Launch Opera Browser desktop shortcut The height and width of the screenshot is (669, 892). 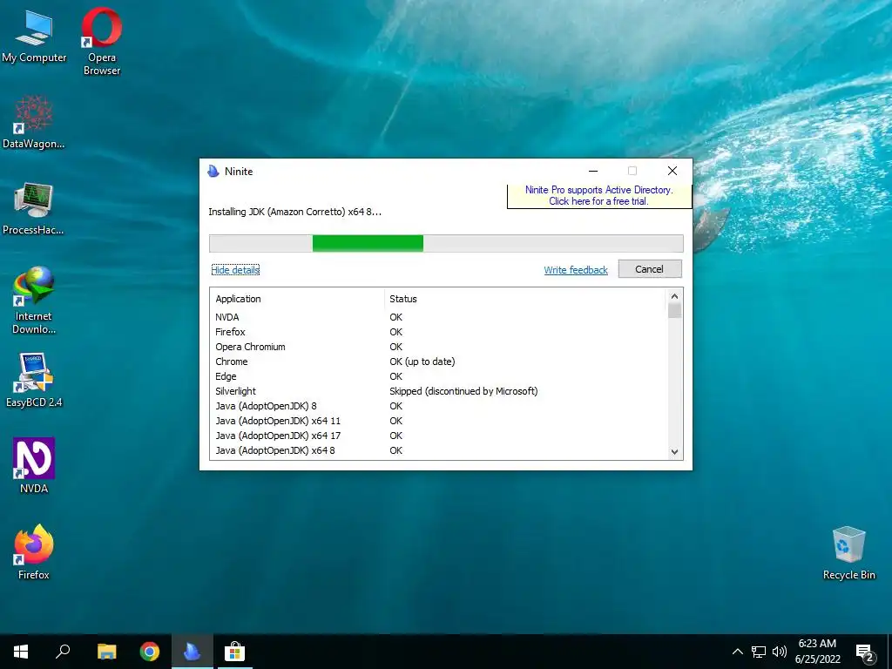click(x=102, y=41)
